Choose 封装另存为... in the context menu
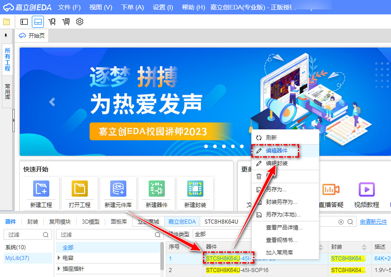Viewport: 391px width, 277px height. click(285, 202)
